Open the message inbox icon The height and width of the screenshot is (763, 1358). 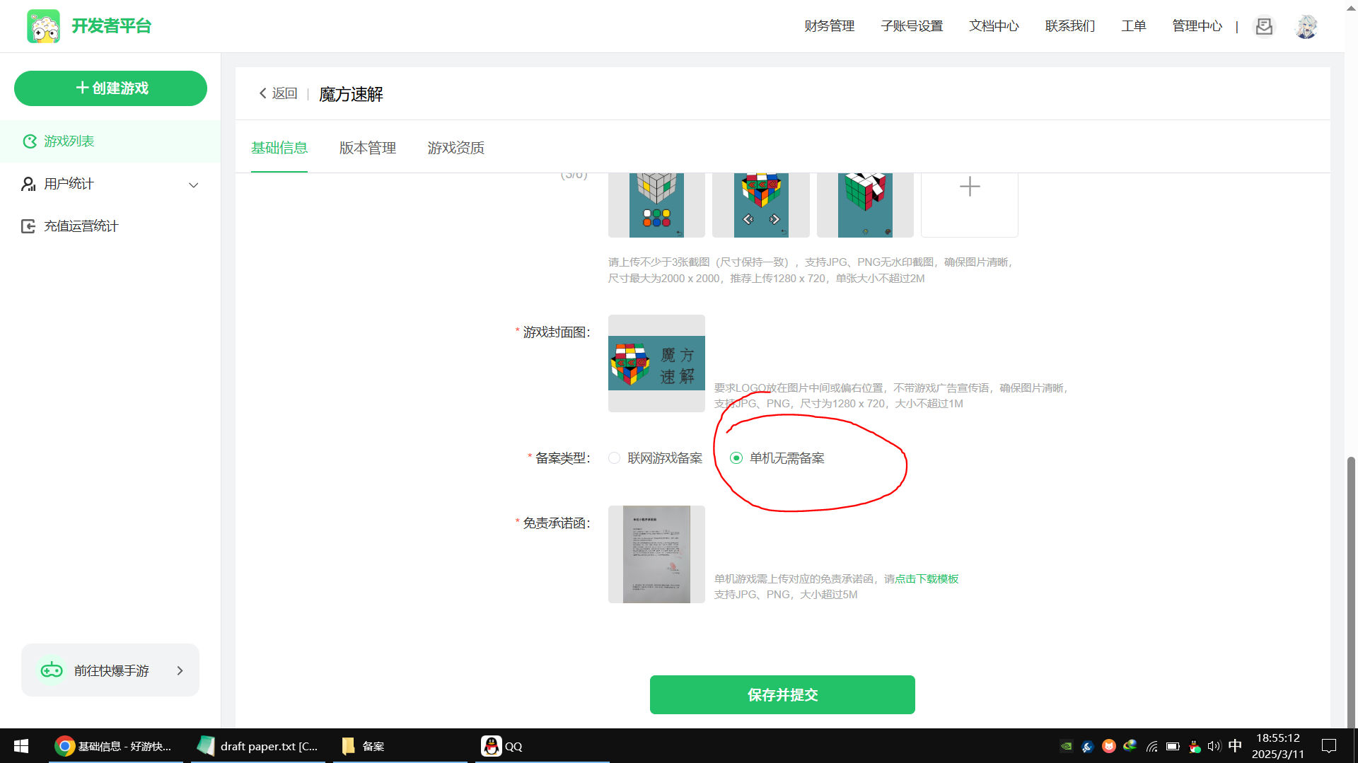tap(1264, 26)
